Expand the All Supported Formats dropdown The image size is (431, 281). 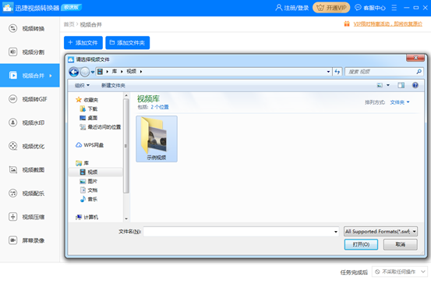point(380,232)
